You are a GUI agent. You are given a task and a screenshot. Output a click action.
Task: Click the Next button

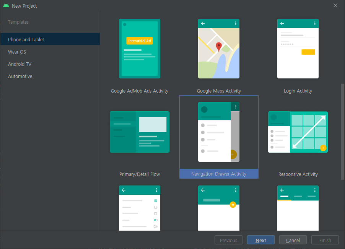(x=261, y=240)
